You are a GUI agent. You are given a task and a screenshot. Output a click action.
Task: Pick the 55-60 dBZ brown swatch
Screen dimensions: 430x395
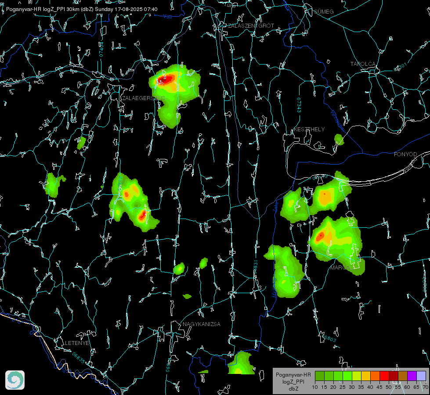(x=403, y=376)
